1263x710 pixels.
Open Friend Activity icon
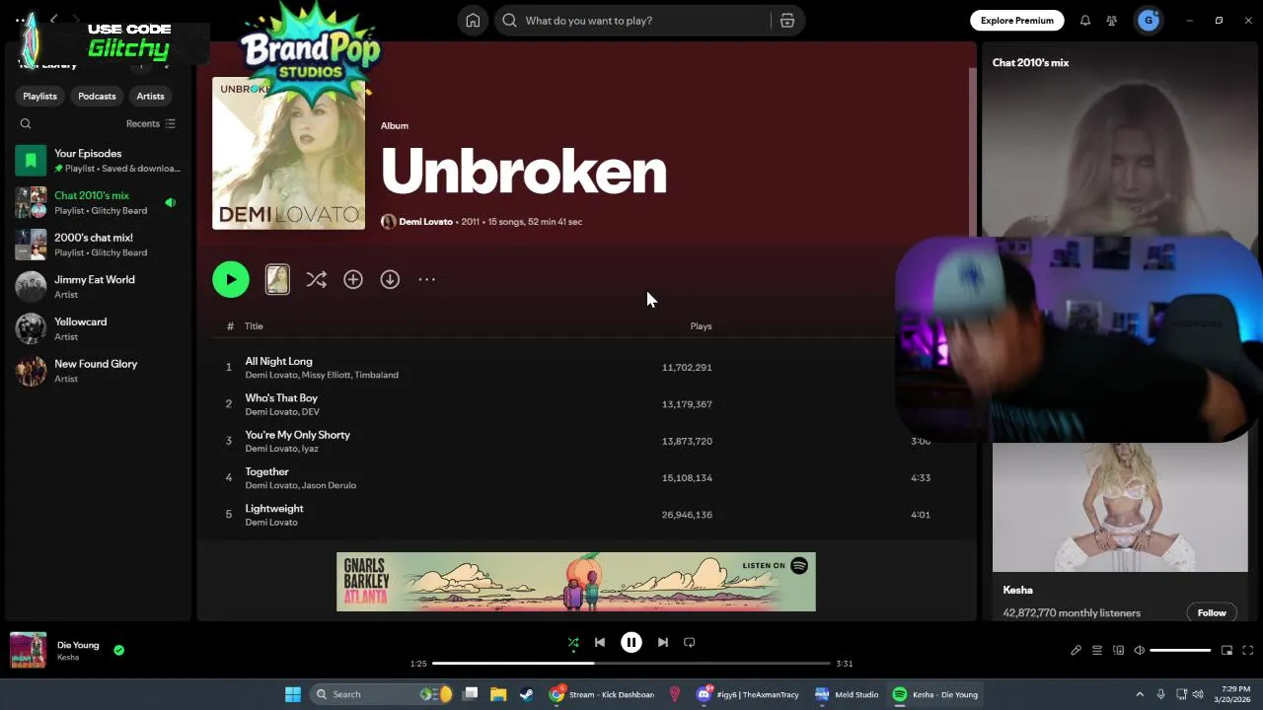1112,21
